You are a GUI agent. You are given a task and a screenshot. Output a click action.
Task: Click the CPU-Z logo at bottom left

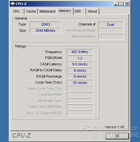coord(22,136)
